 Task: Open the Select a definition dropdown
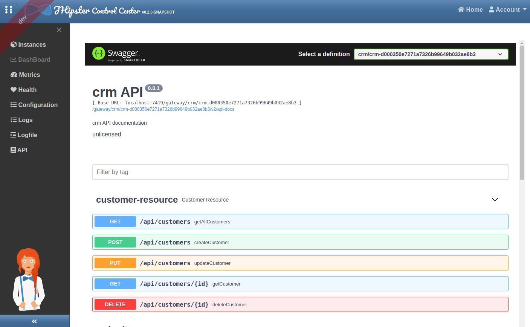[431, 54]
